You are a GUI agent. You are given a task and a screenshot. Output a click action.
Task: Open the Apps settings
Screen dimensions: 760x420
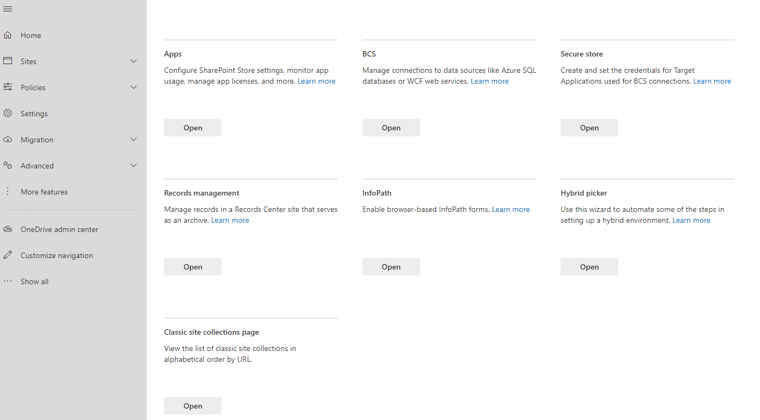(193, 128)
